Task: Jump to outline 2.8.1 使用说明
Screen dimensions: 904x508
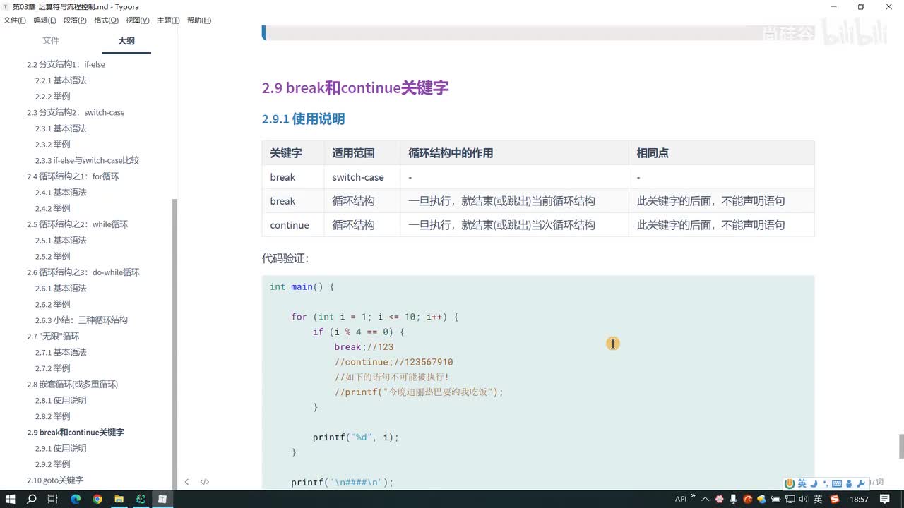Action: pyautogui.click(x=61, y=400)
